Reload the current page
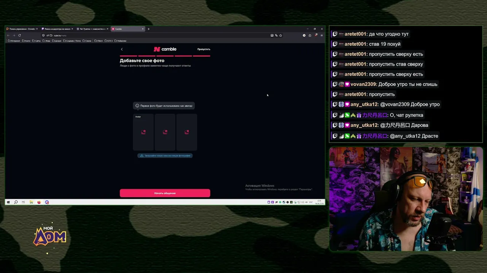Screen dimensions: 487x273 [x=19, y=35]
